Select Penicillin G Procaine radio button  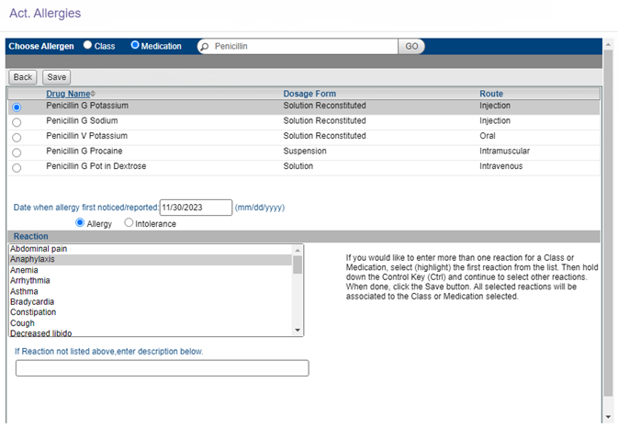pos(16,152)
